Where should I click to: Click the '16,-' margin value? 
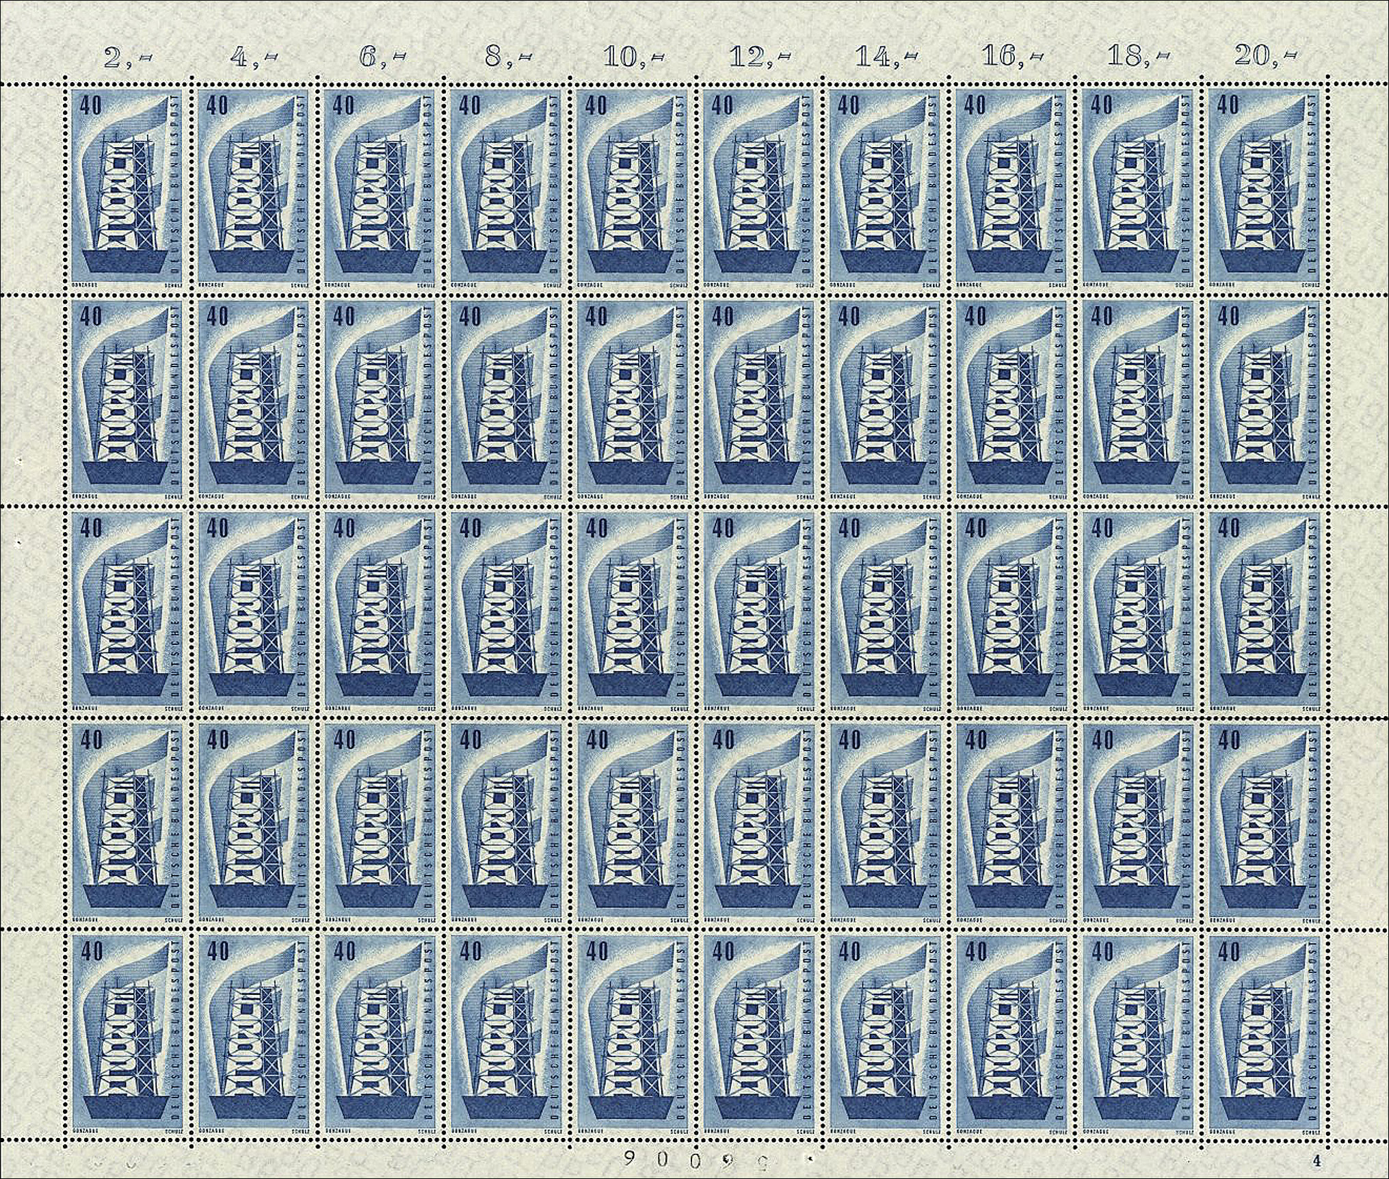tap(1012, 57)
